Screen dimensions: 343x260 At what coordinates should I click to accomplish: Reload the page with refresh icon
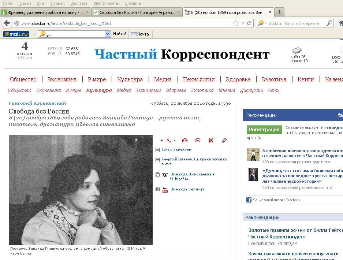pyautogui.click(x=249, y=23)
